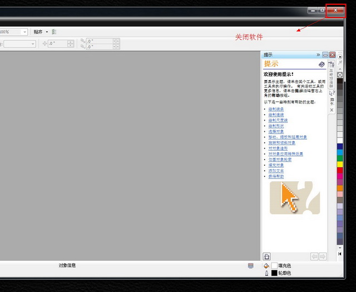Expand the 贴齐 snap dropdown
Image resolution: width=356 pixels, height=292 pixels.
(47, 32)
